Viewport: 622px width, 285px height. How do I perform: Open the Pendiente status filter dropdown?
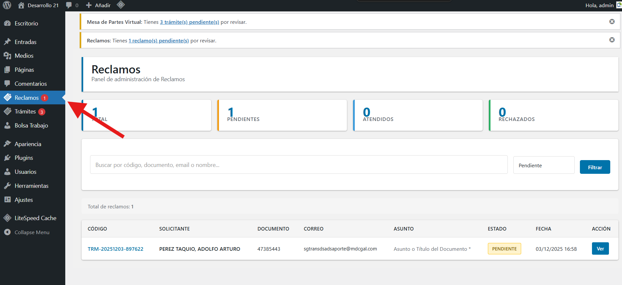[544, 165]
